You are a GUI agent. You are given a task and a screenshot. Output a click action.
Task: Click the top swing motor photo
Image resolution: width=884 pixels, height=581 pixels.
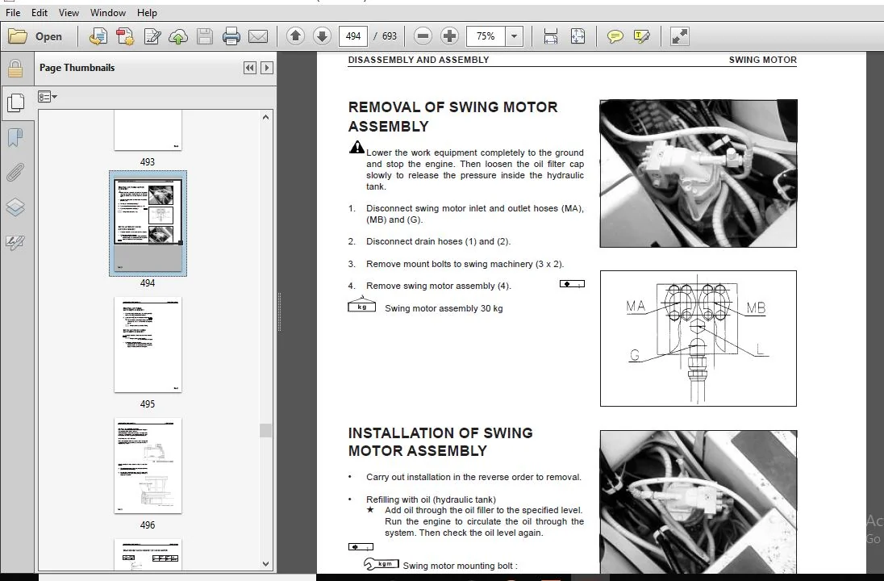click(x=698, y=173)
